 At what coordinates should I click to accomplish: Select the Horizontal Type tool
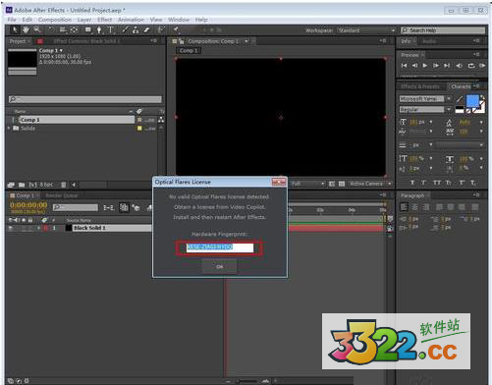pyautogui.click(x=111, y=30)
